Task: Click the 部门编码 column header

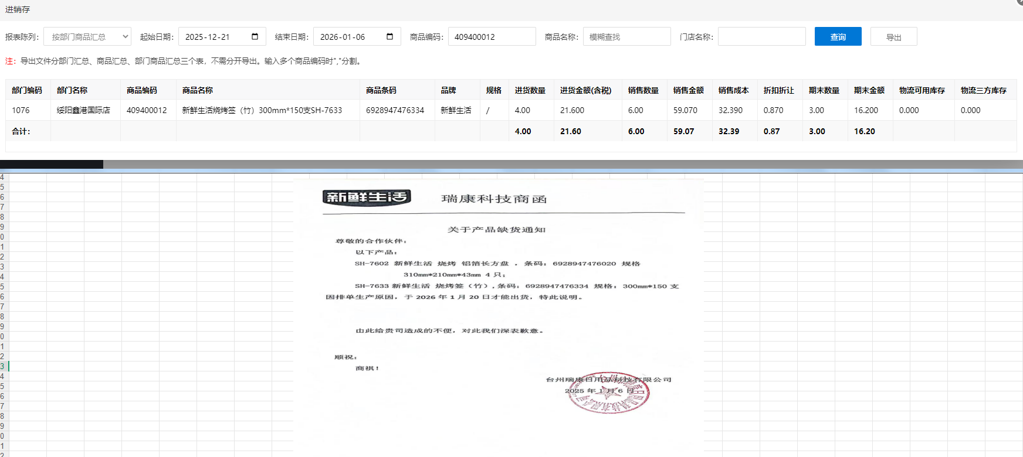Action: pyautogui.click(x=27, y=90)
